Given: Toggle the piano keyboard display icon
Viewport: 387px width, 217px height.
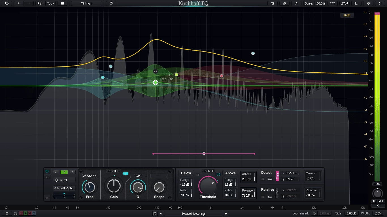Looking at the screenshot, I should [62, 3].
